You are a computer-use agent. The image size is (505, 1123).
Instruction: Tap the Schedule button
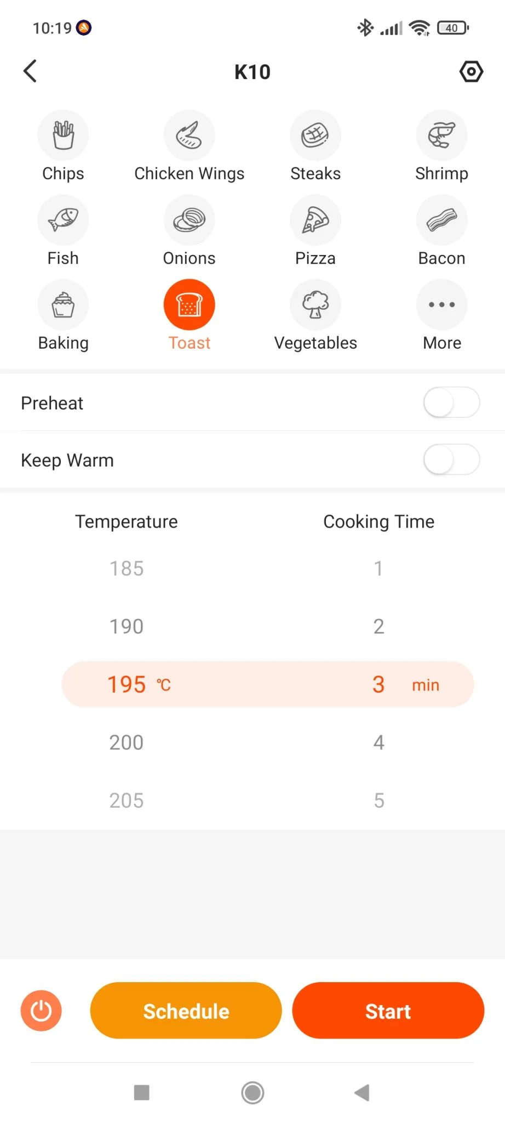[186, 1011]
